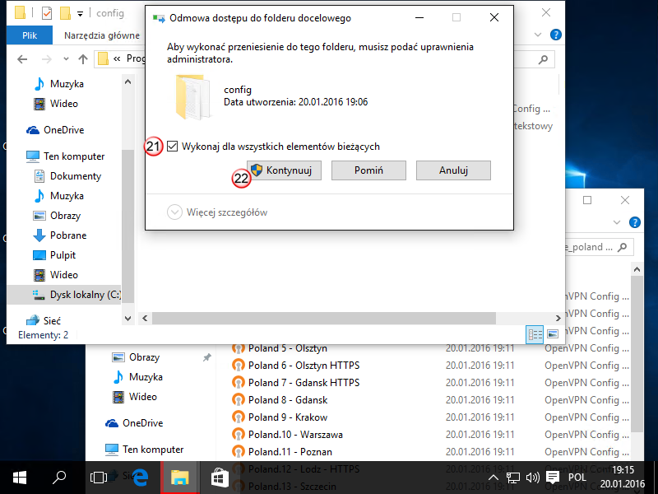Screen dimensions: 658x494
Task: Open taskbar search magnifier
Action: coord(58,478)
